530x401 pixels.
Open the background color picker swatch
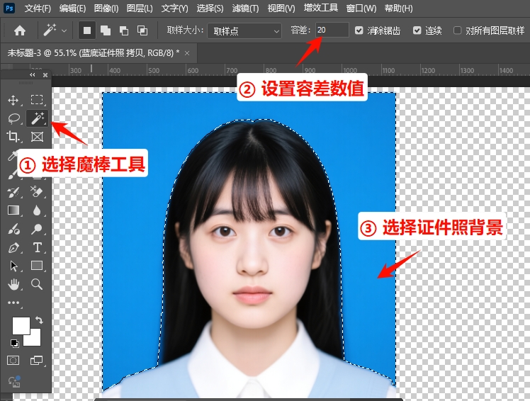pos(35,340)
